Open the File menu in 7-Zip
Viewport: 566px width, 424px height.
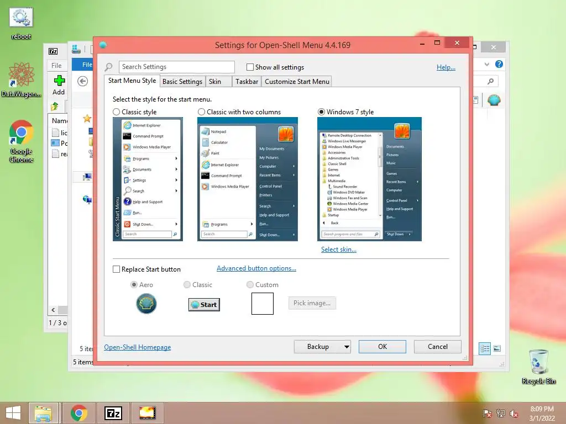click(x=57, y=66)
